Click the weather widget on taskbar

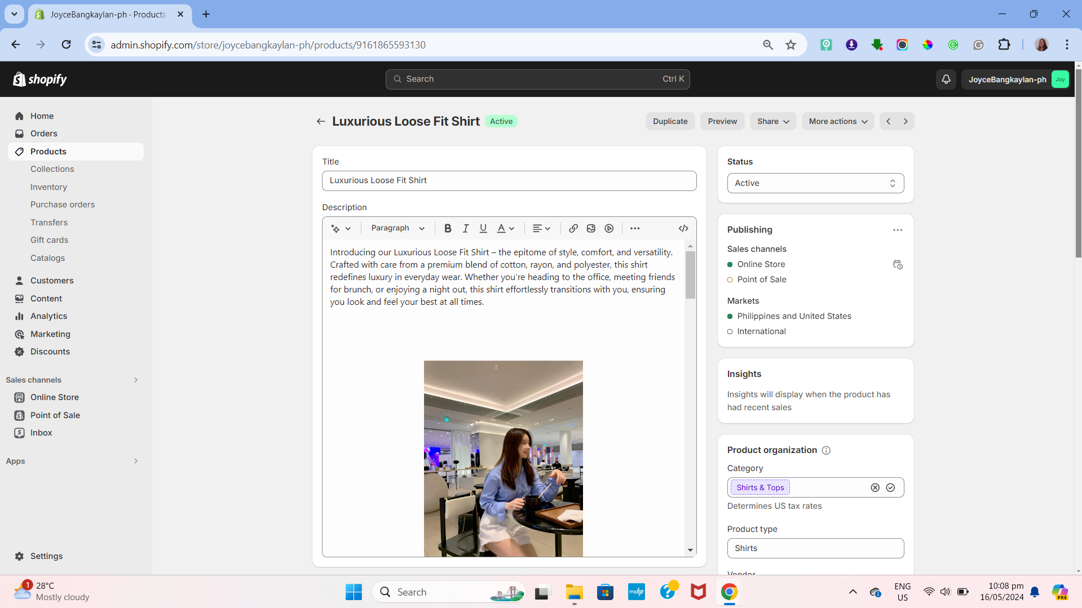point(52,592)
